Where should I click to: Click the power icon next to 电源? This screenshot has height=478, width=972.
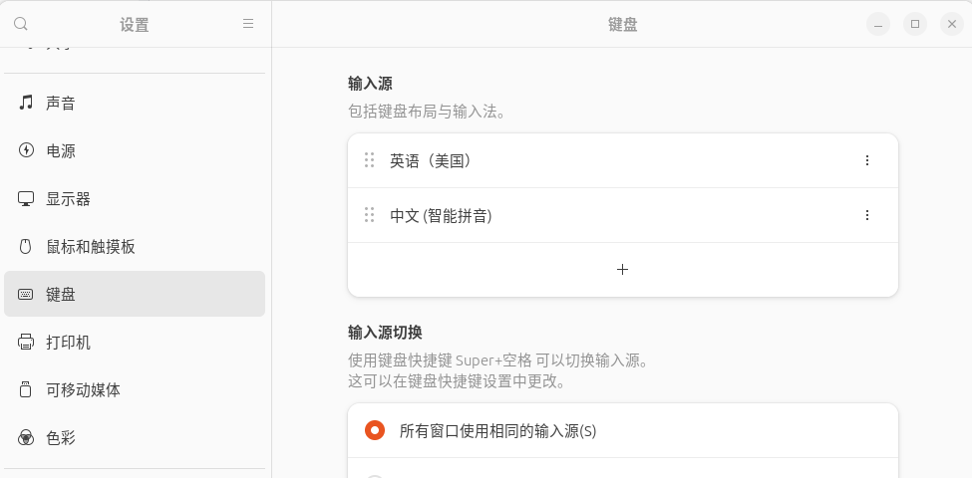(25, 149)
